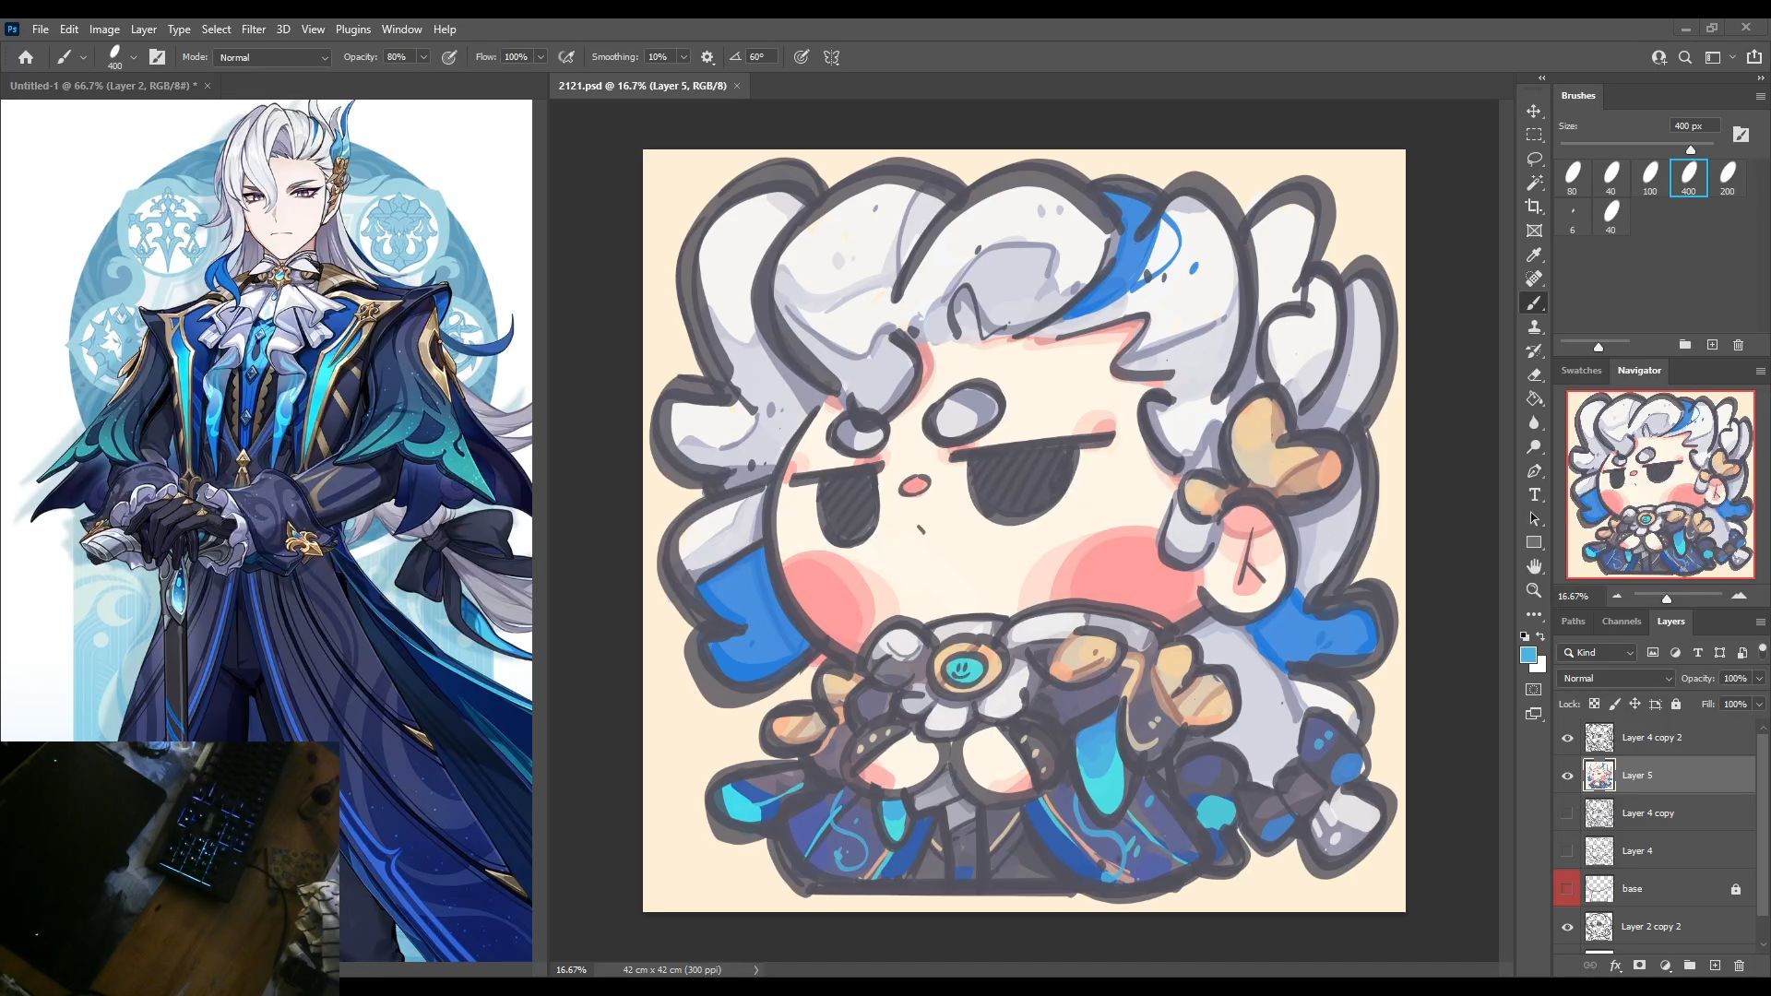
Task: Open the Share icon top right
Action: point(1754,57)
